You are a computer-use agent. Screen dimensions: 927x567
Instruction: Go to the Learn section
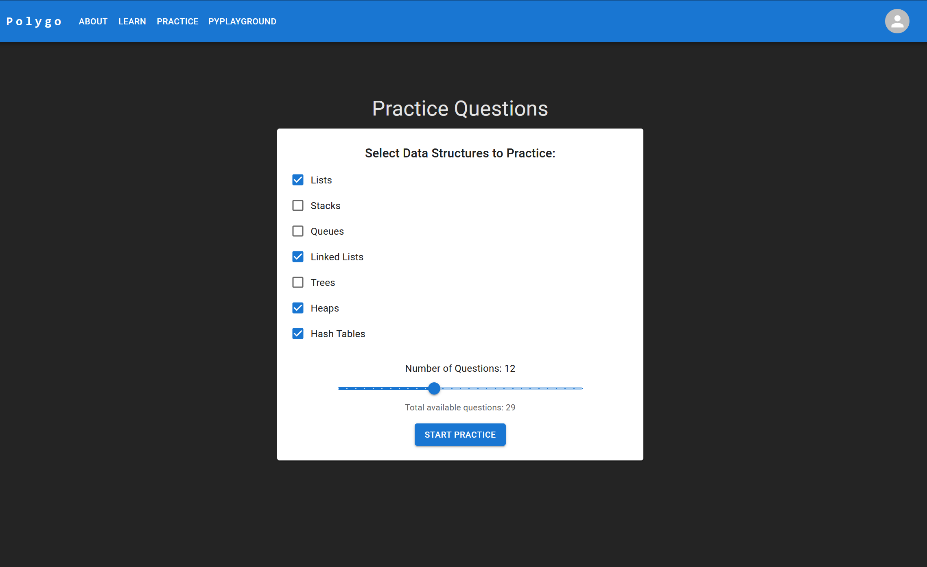pos(132,22)
